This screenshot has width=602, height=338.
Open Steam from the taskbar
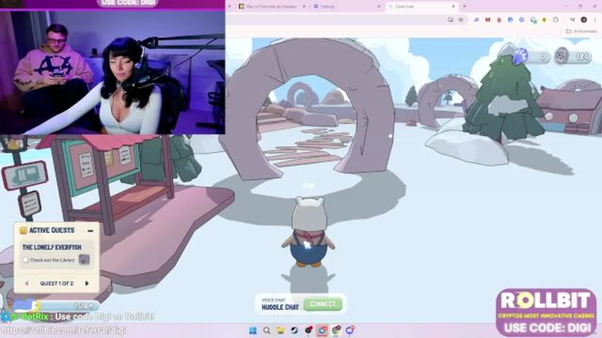pos(294,330)
